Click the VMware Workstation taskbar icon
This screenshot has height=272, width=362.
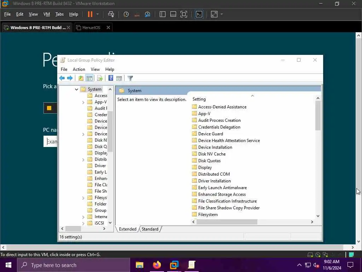coord(174,265)
